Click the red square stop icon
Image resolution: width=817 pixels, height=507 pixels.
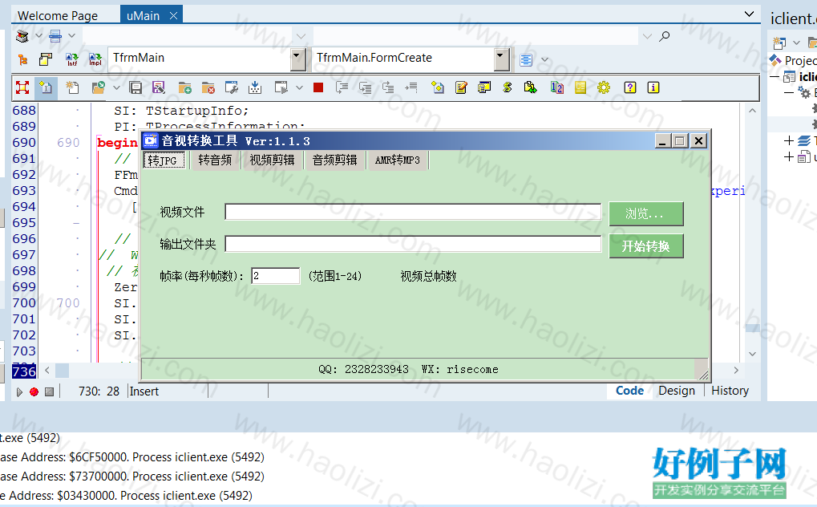[x=318, y=87]
